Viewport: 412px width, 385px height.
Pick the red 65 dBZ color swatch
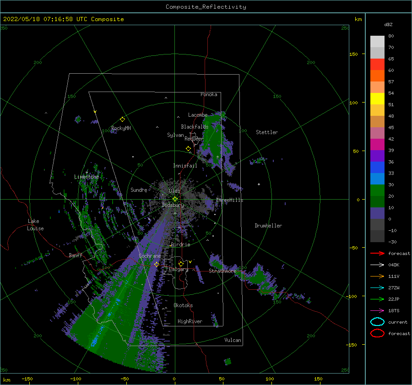pyautogui.click(x=377, y=64)
